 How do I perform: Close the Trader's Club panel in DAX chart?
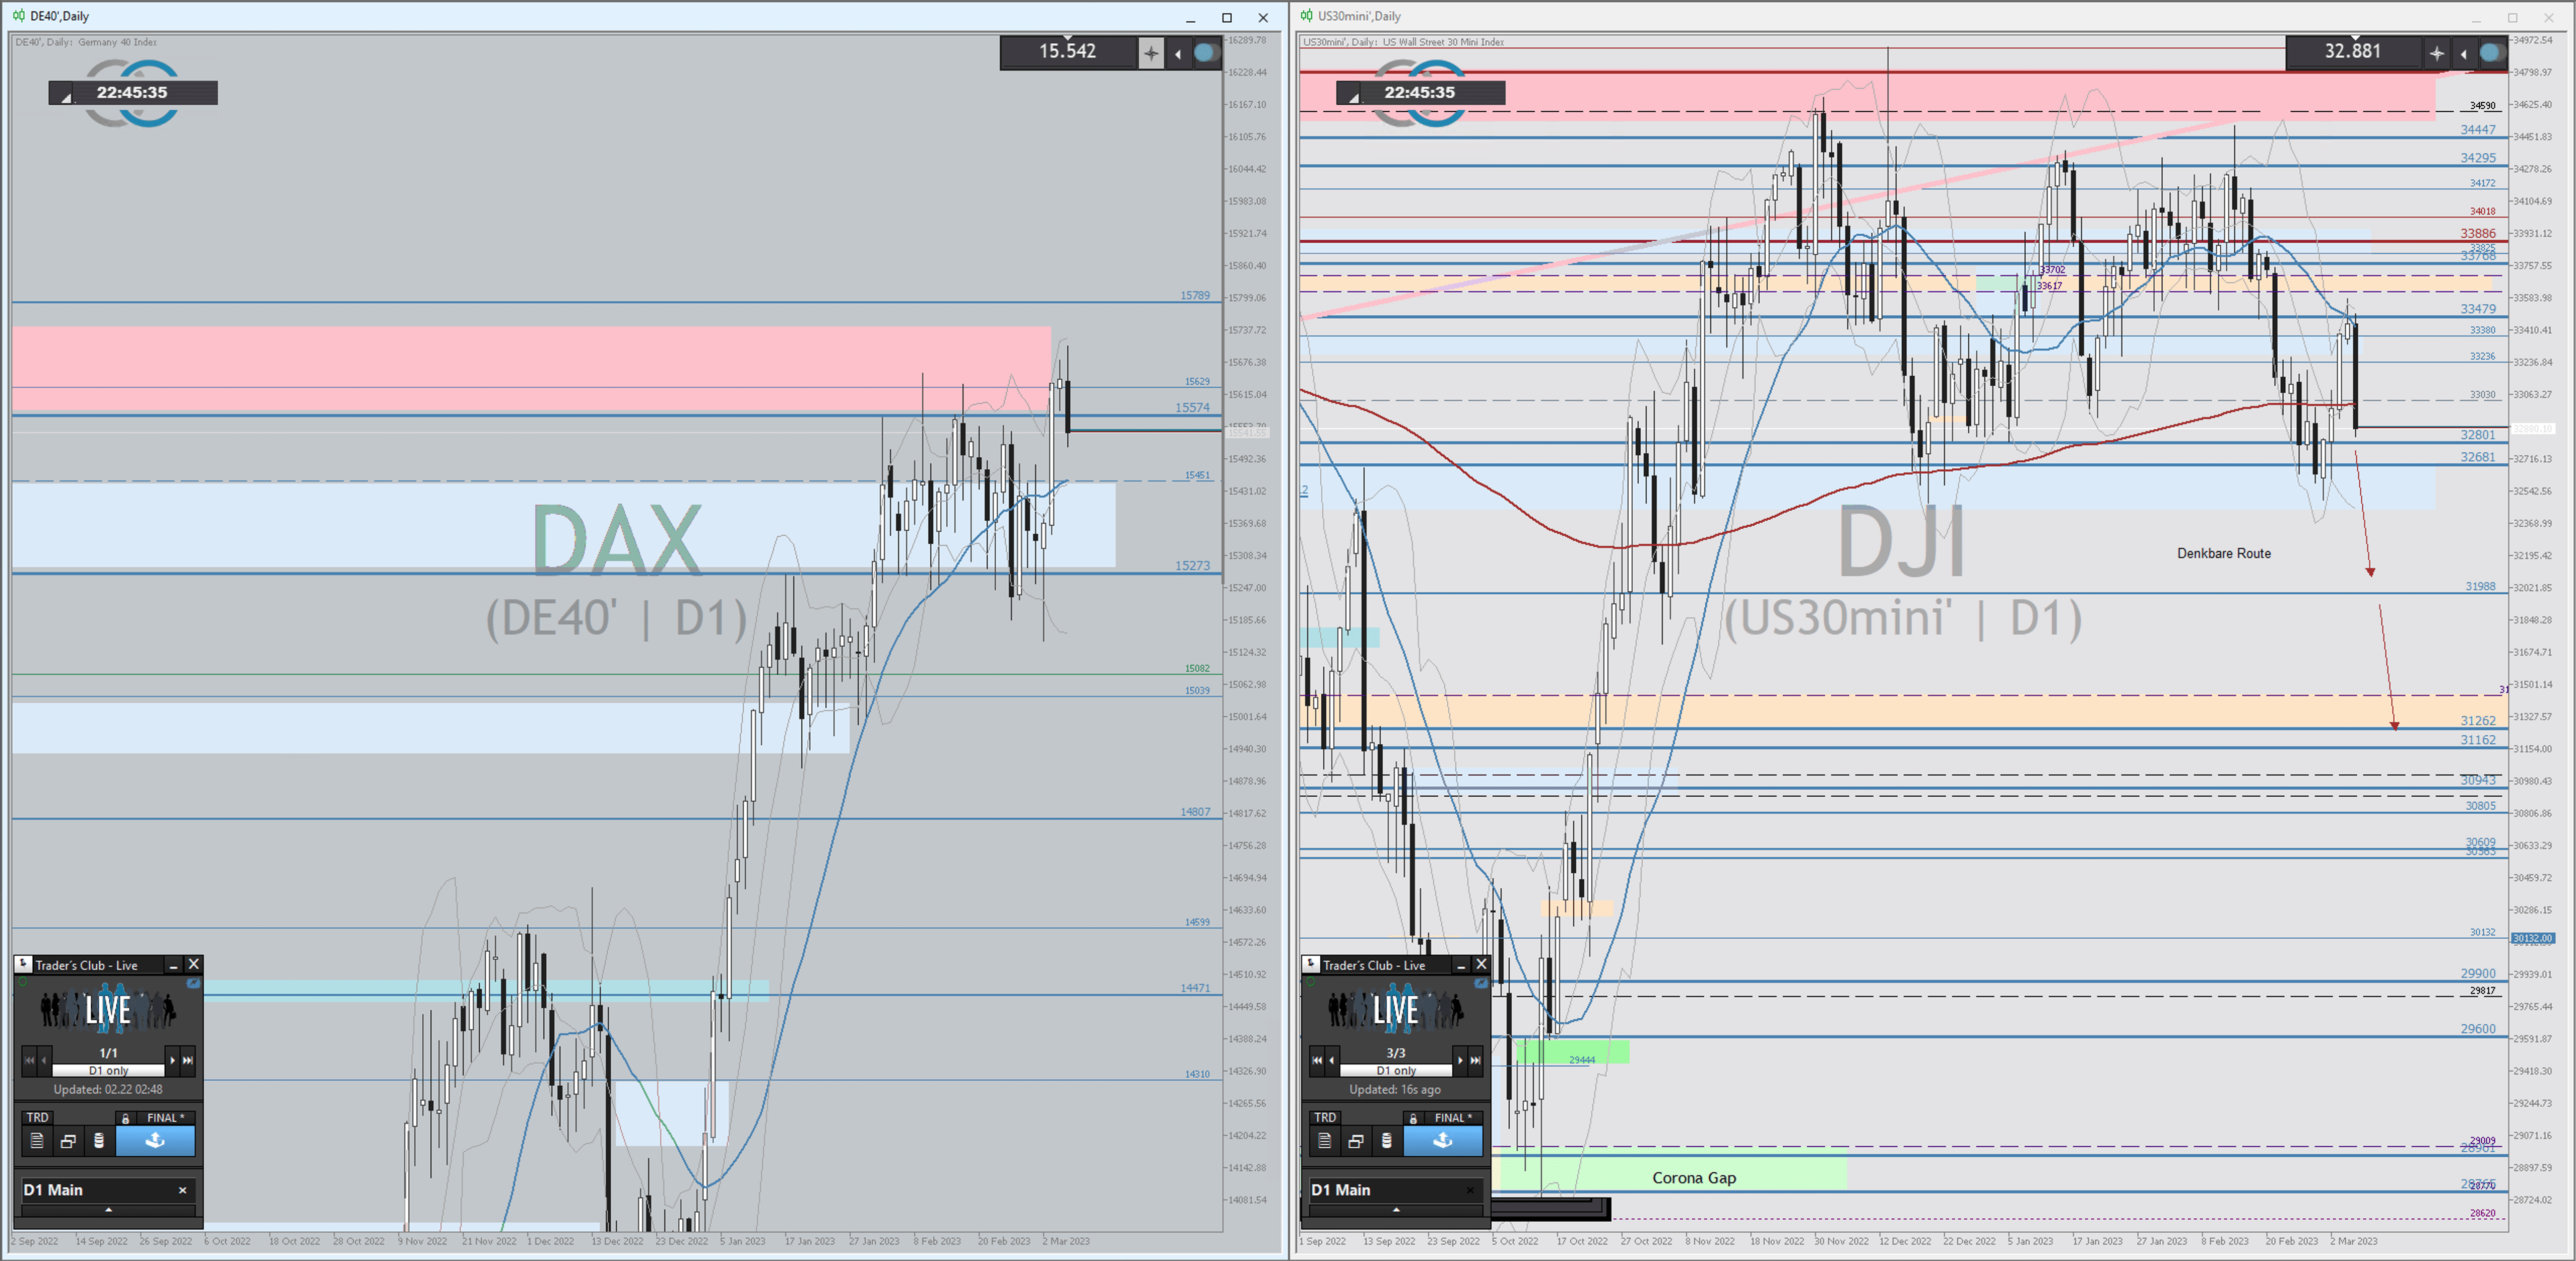pos(194,964)
